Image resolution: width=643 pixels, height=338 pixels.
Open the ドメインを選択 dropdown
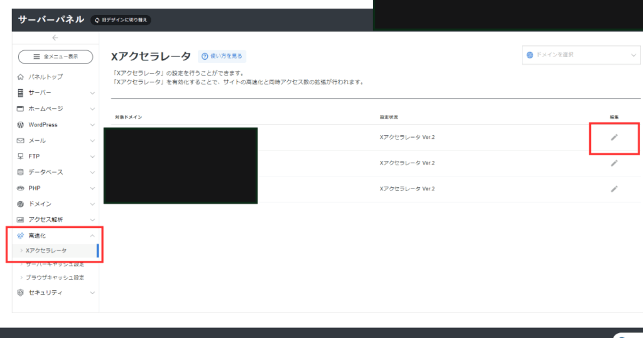(581, 55)
